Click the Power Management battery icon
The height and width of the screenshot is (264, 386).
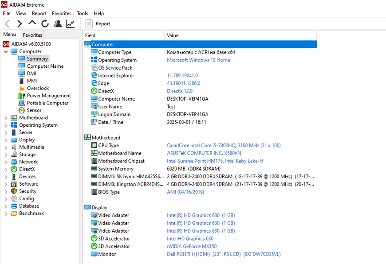point(22,96)
